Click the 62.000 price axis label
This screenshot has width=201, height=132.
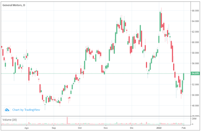click(195, 32)
